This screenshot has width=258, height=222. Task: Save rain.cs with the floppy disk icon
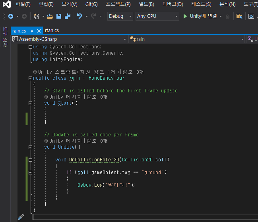tap(59, 16)
